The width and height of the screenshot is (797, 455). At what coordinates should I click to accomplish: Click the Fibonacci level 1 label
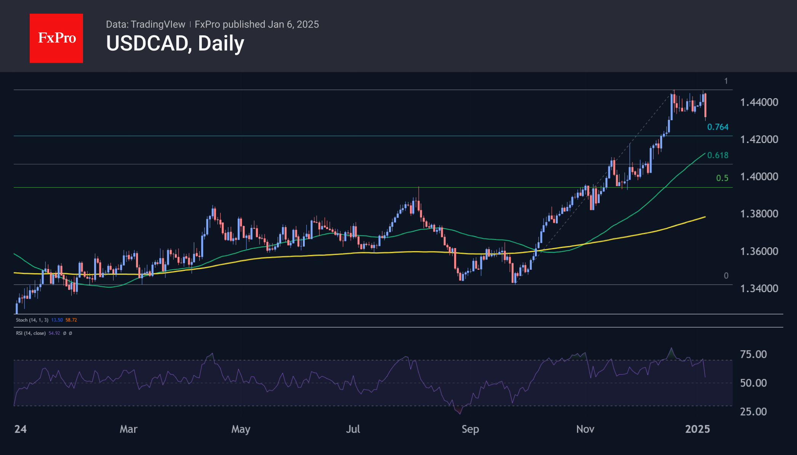(x=726, y=81)
